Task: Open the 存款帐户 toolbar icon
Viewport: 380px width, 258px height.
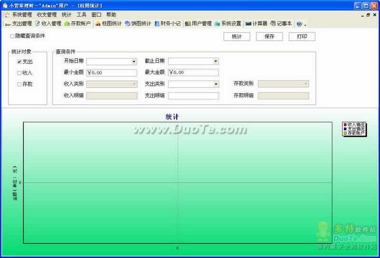Action: 67,23
